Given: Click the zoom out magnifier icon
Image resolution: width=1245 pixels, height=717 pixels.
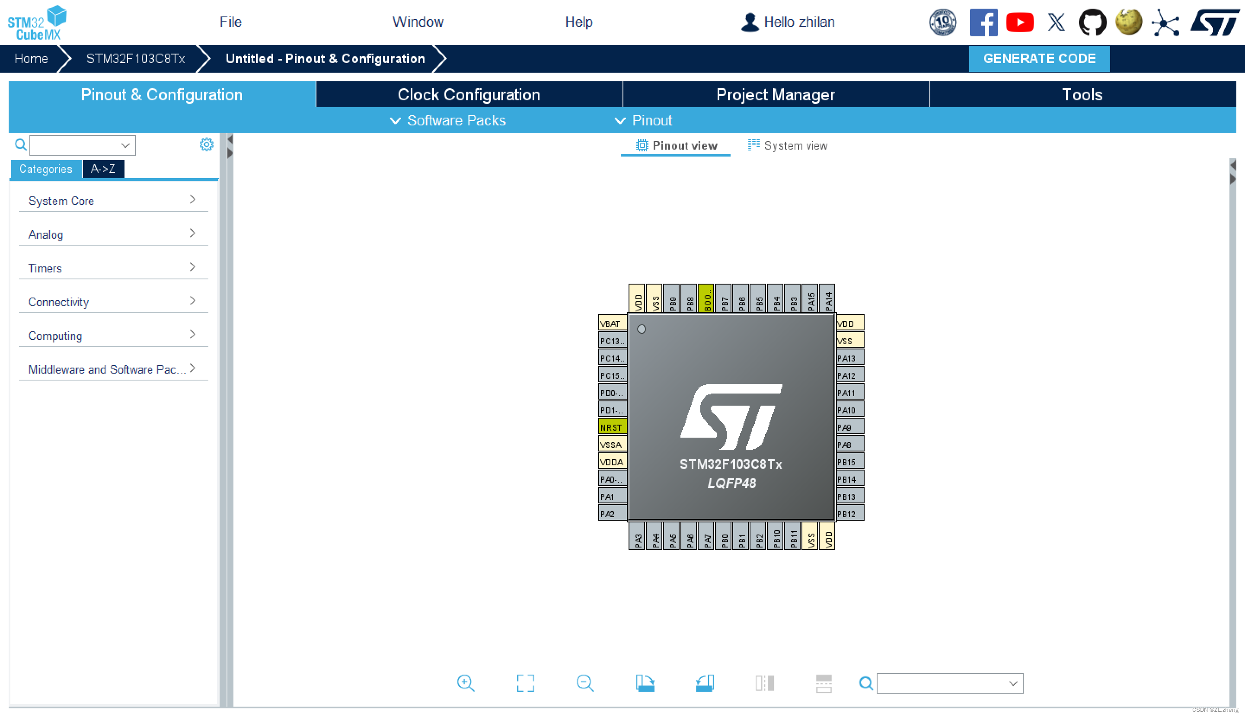Looking at the screenshot, I should coord(585,683).
